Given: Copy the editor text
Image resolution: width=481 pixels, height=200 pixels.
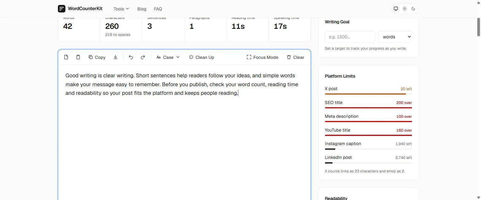Looking at the screenshot, I should click(x=97, y=57).
